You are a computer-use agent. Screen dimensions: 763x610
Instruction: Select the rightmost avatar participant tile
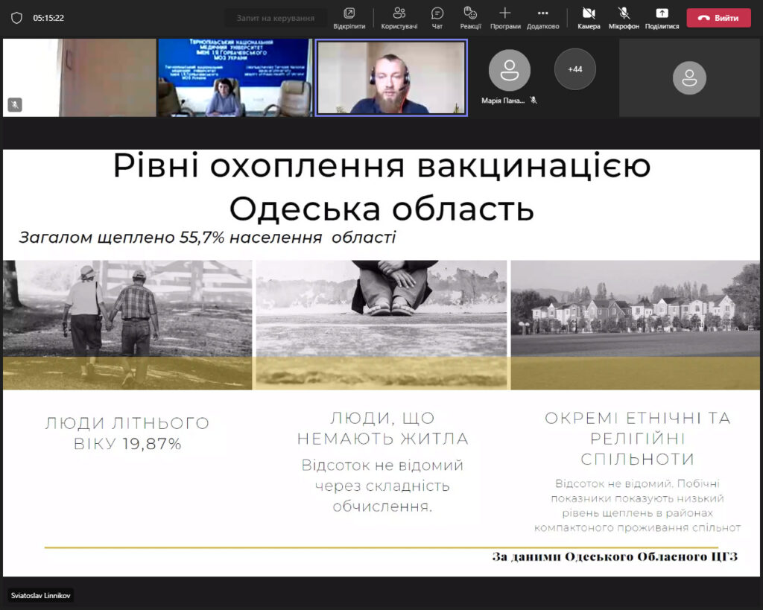689,77
